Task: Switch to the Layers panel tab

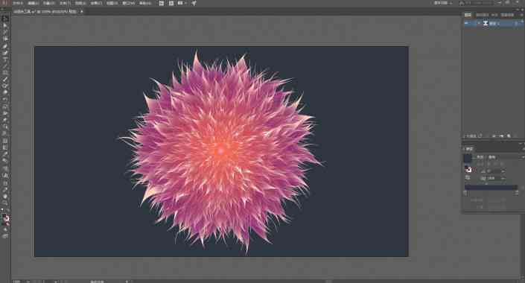Action: tap(468, 15)
